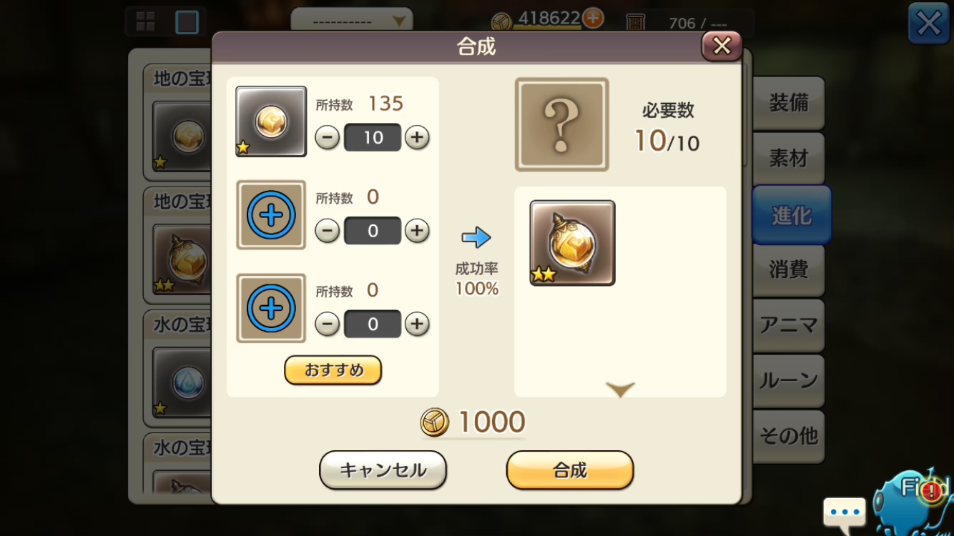Screen dimensions: 954x536
Task: Click the おすすめ recommend button
Action: tap(333, 370)
